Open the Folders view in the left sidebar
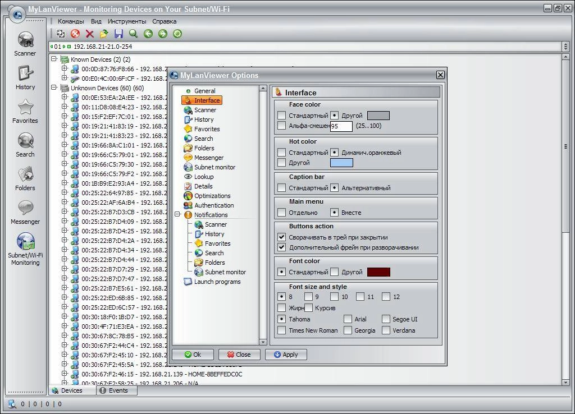Viewport: 575px width, 414px height. 25,179
